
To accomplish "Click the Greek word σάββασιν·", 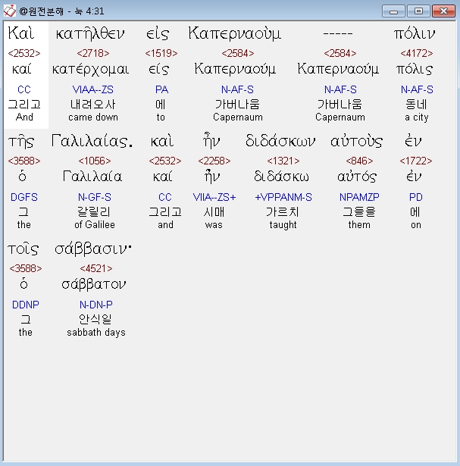I will [93, 249].
